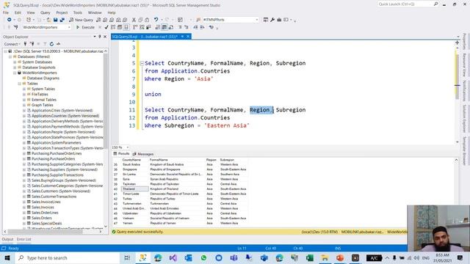Click the Increase Indent icon

(x=203, y=27)
